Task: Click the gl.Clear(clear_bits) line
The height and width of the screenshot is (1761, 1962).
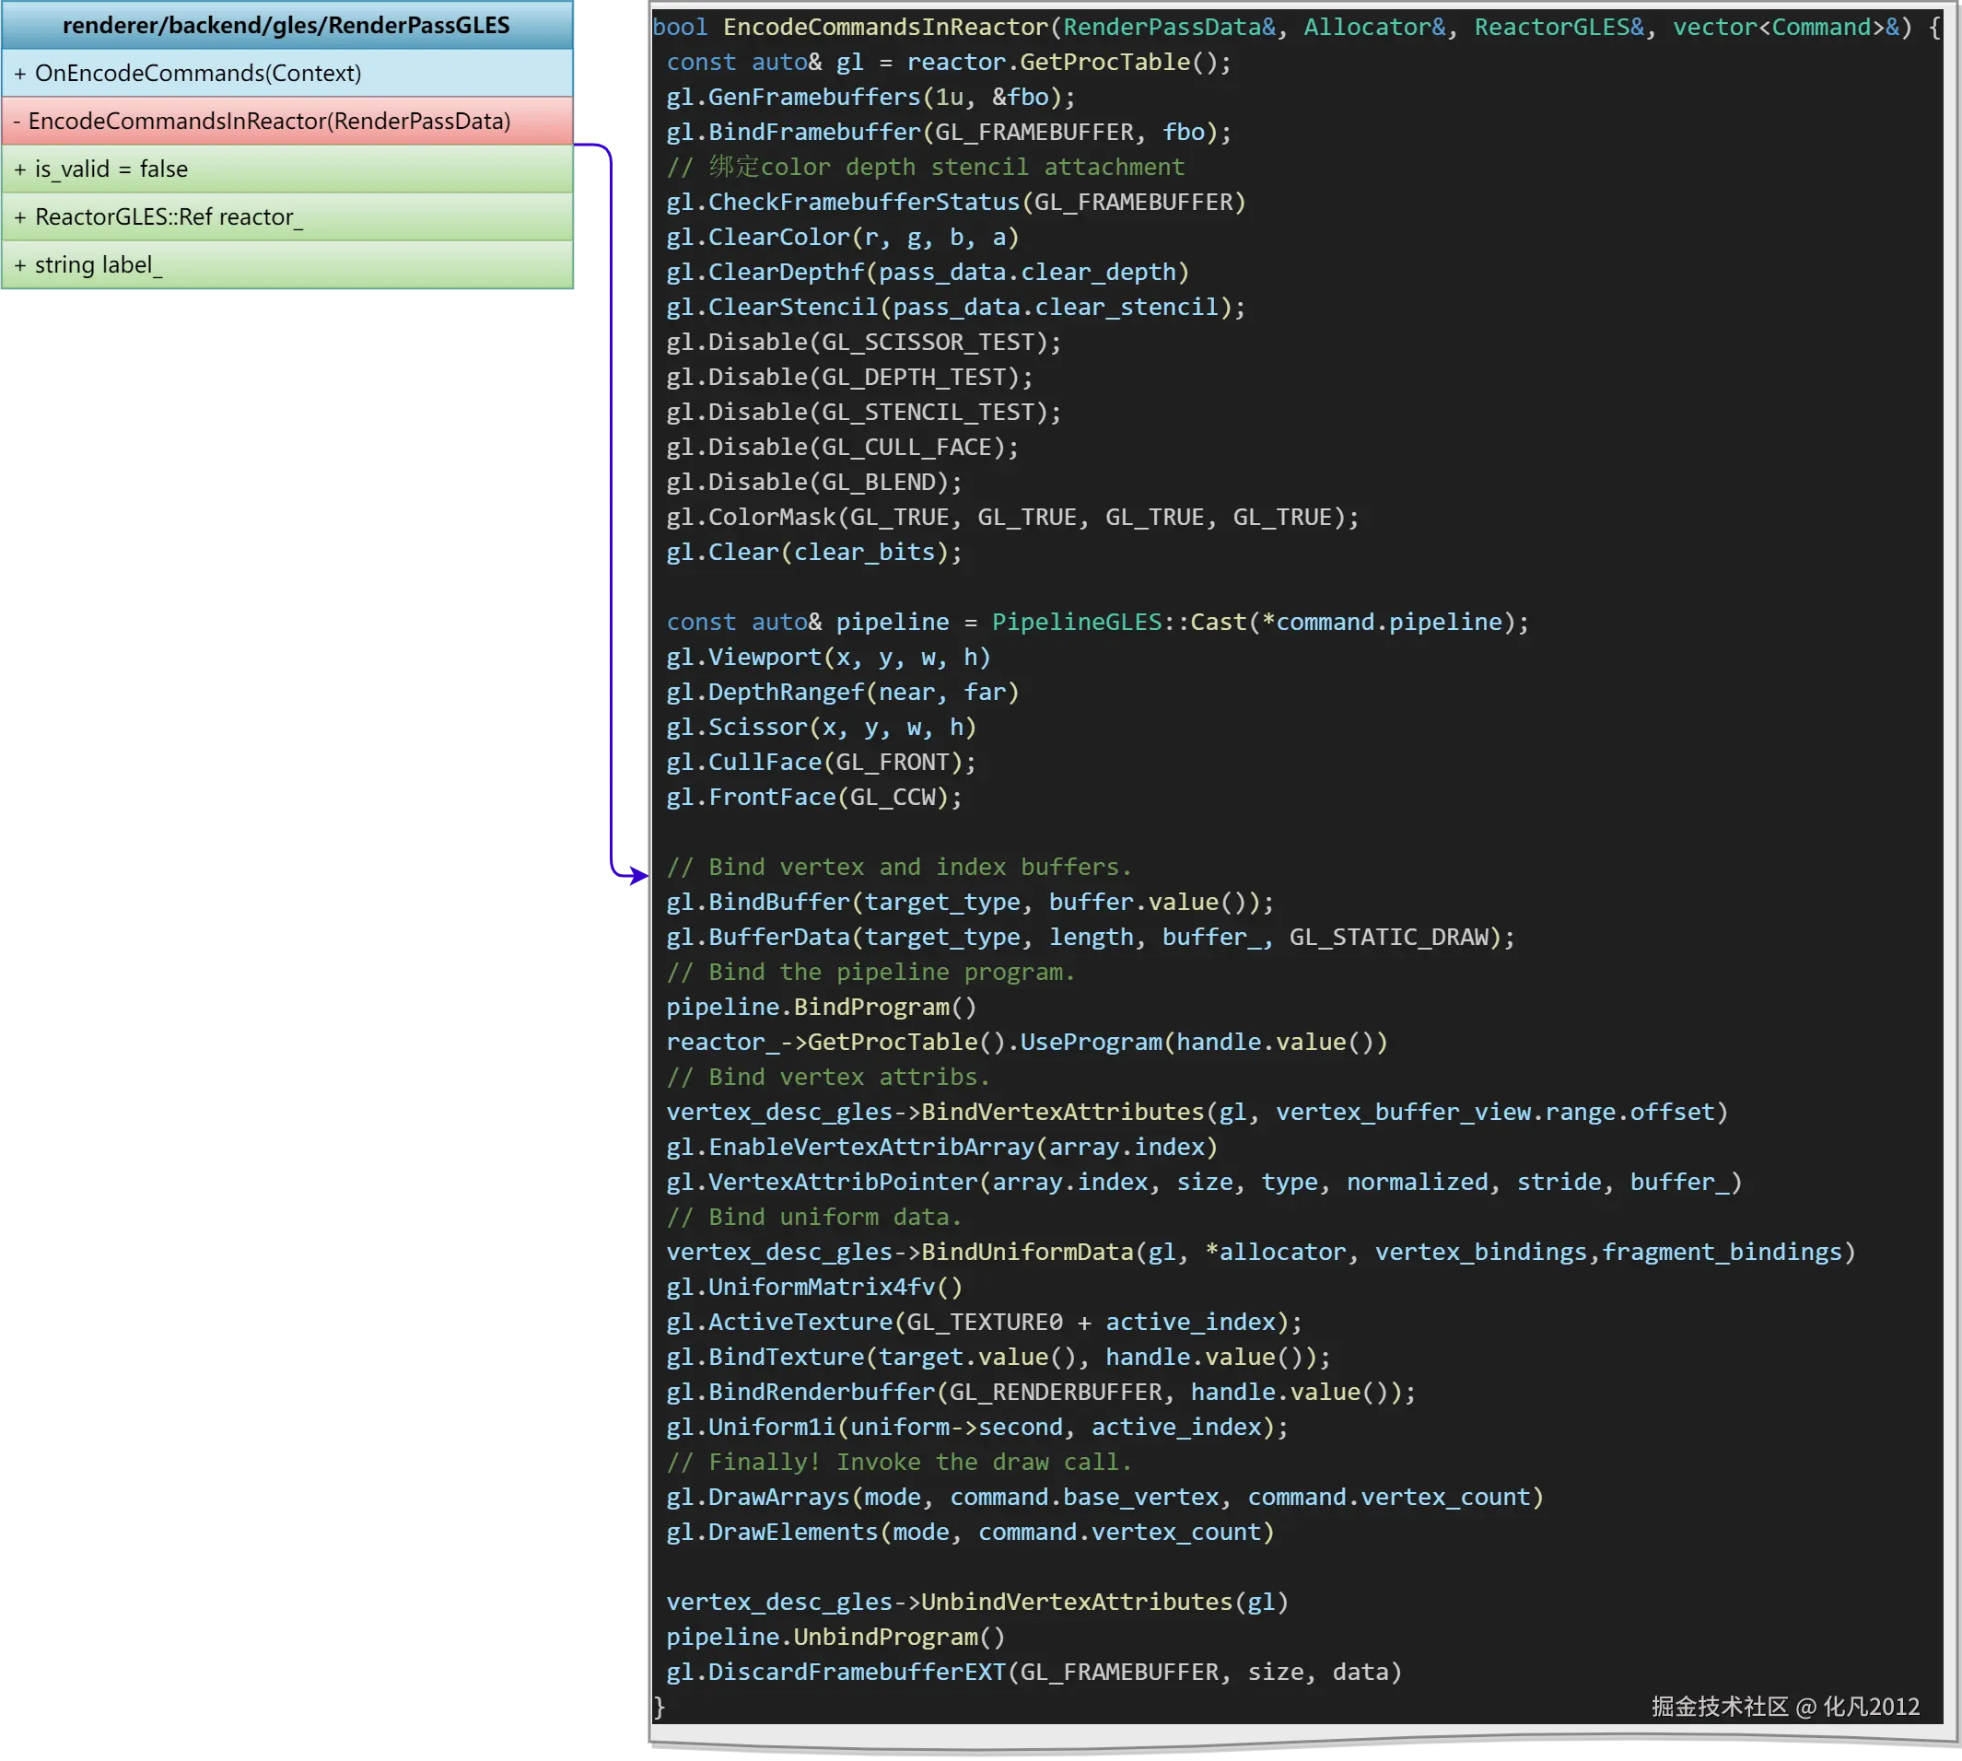Action: point(813,552)
